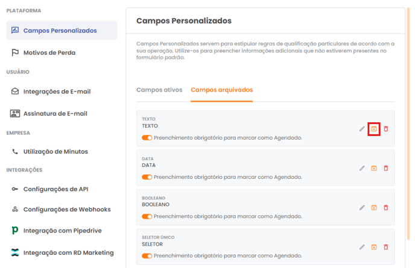Screen dimensions: 415x268
Task: Click the pencil icon for DATA field
Action: click(x=362, y=169)
